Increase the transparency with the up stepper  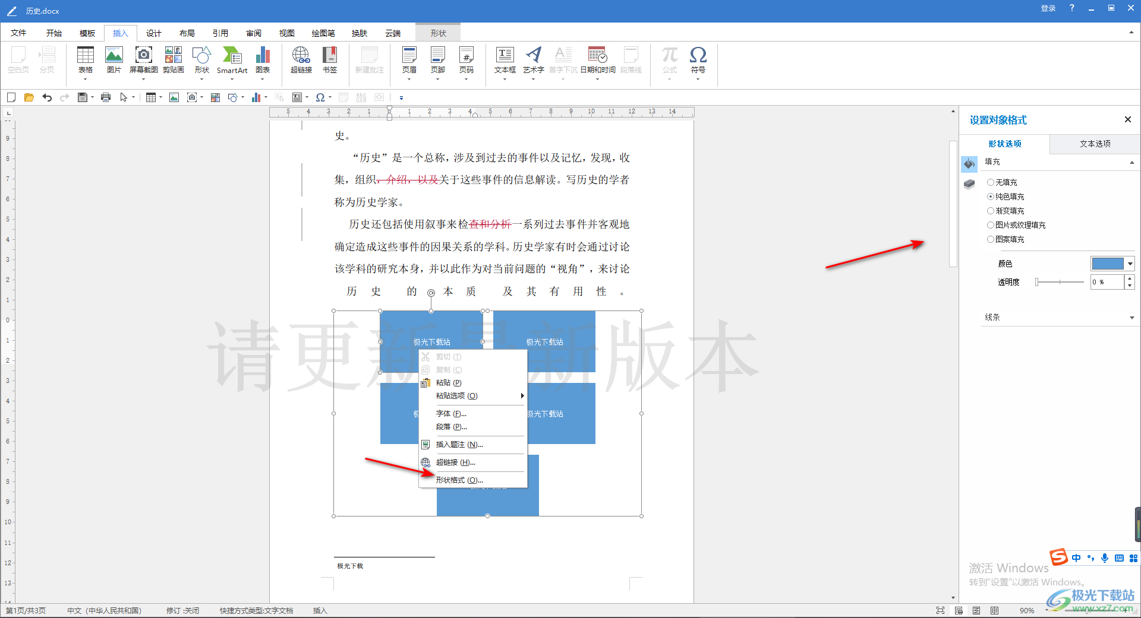coord(1130,278)
